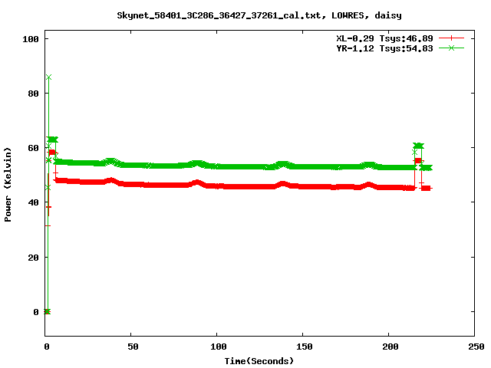Click the green legend line sample
This screenshot has height=368, width=491.
click(451, 48)
